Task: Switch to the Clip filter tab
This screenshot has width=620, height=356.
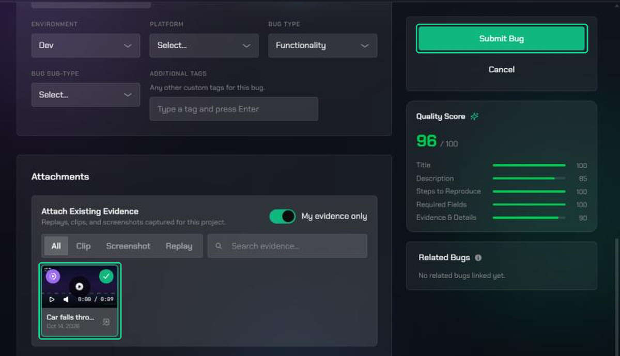Action: click(x=83, y=246)
